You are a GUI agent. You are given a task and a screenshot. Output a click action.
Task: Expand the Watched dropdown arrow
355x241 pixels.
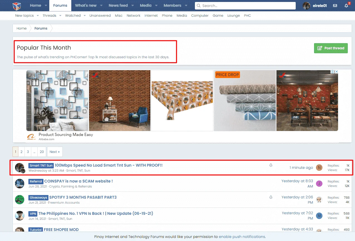(x=85, y=16)
